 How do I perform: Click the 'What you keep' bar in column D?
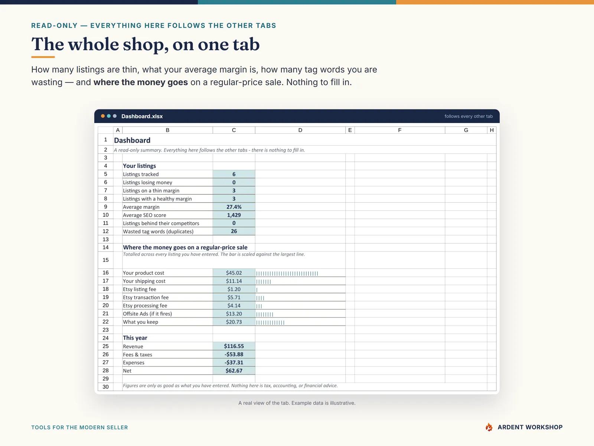[270, 323]
